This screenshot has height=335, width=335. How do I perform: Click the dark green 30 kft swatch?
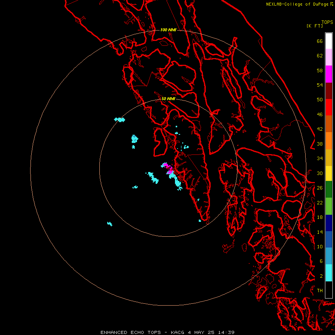click(329, 189)
